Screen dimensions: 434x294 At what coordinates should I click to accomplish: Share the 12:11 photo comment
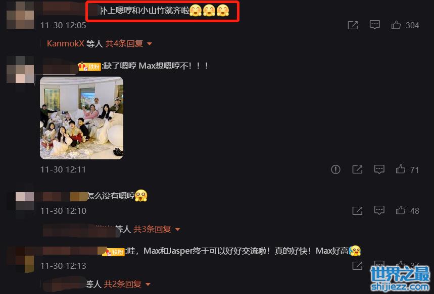pos(357,169)
